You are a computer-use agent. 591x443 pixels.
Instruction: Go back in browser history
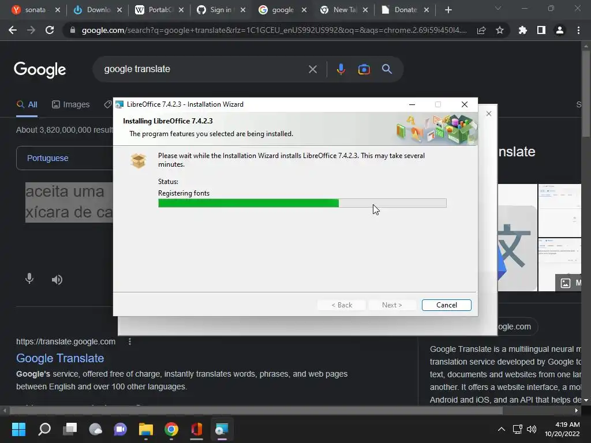tap(13, 30)
